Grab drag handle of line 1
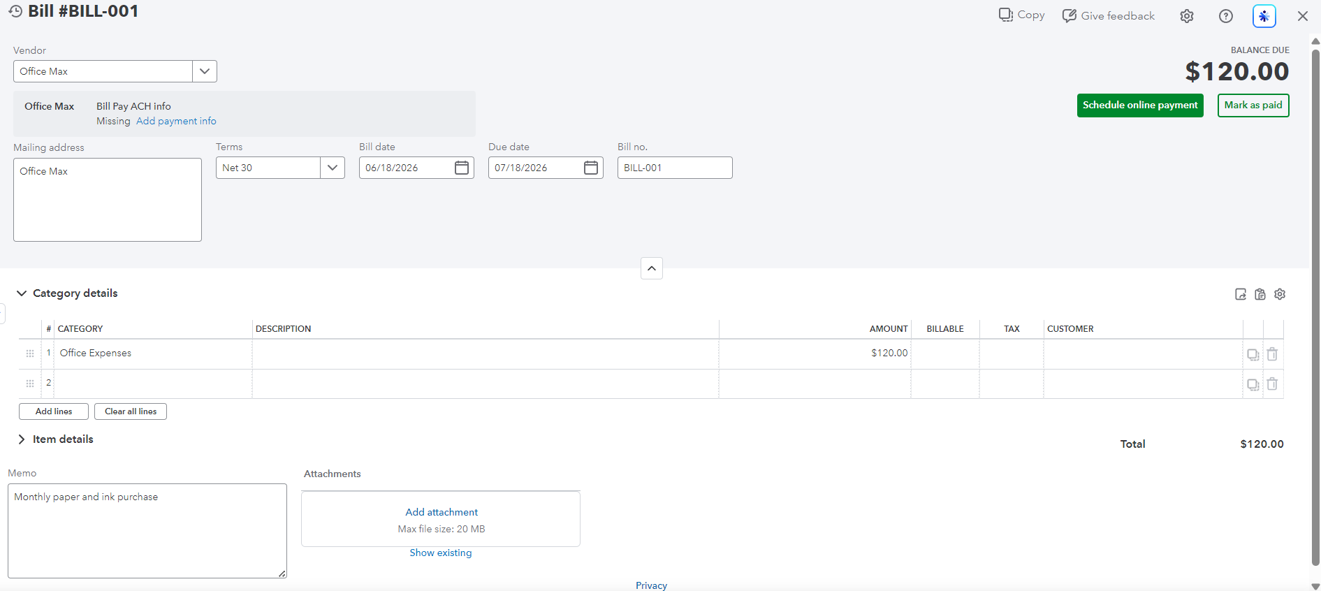This screenshot has width=1321, height=591. [30, 353]
